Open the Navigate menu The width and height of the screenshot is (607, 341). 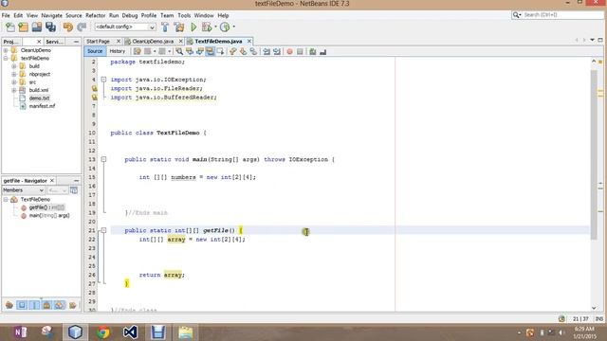(x=52, y=15)
